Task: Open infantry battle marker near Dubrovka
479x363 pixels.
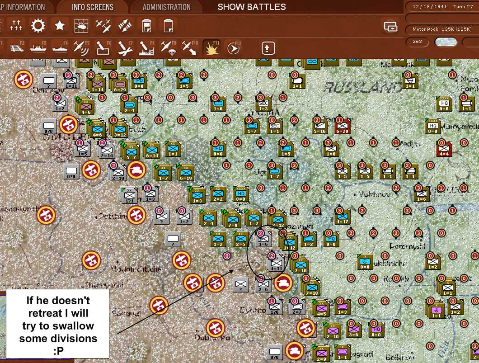Action: pos(216,328)
